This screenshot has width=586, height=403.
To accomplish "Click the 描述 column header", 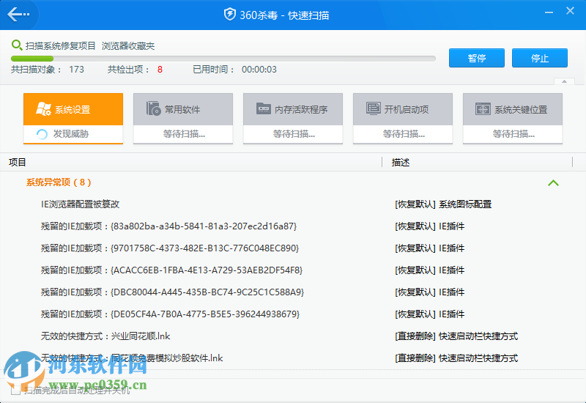I will coord(401,162).
